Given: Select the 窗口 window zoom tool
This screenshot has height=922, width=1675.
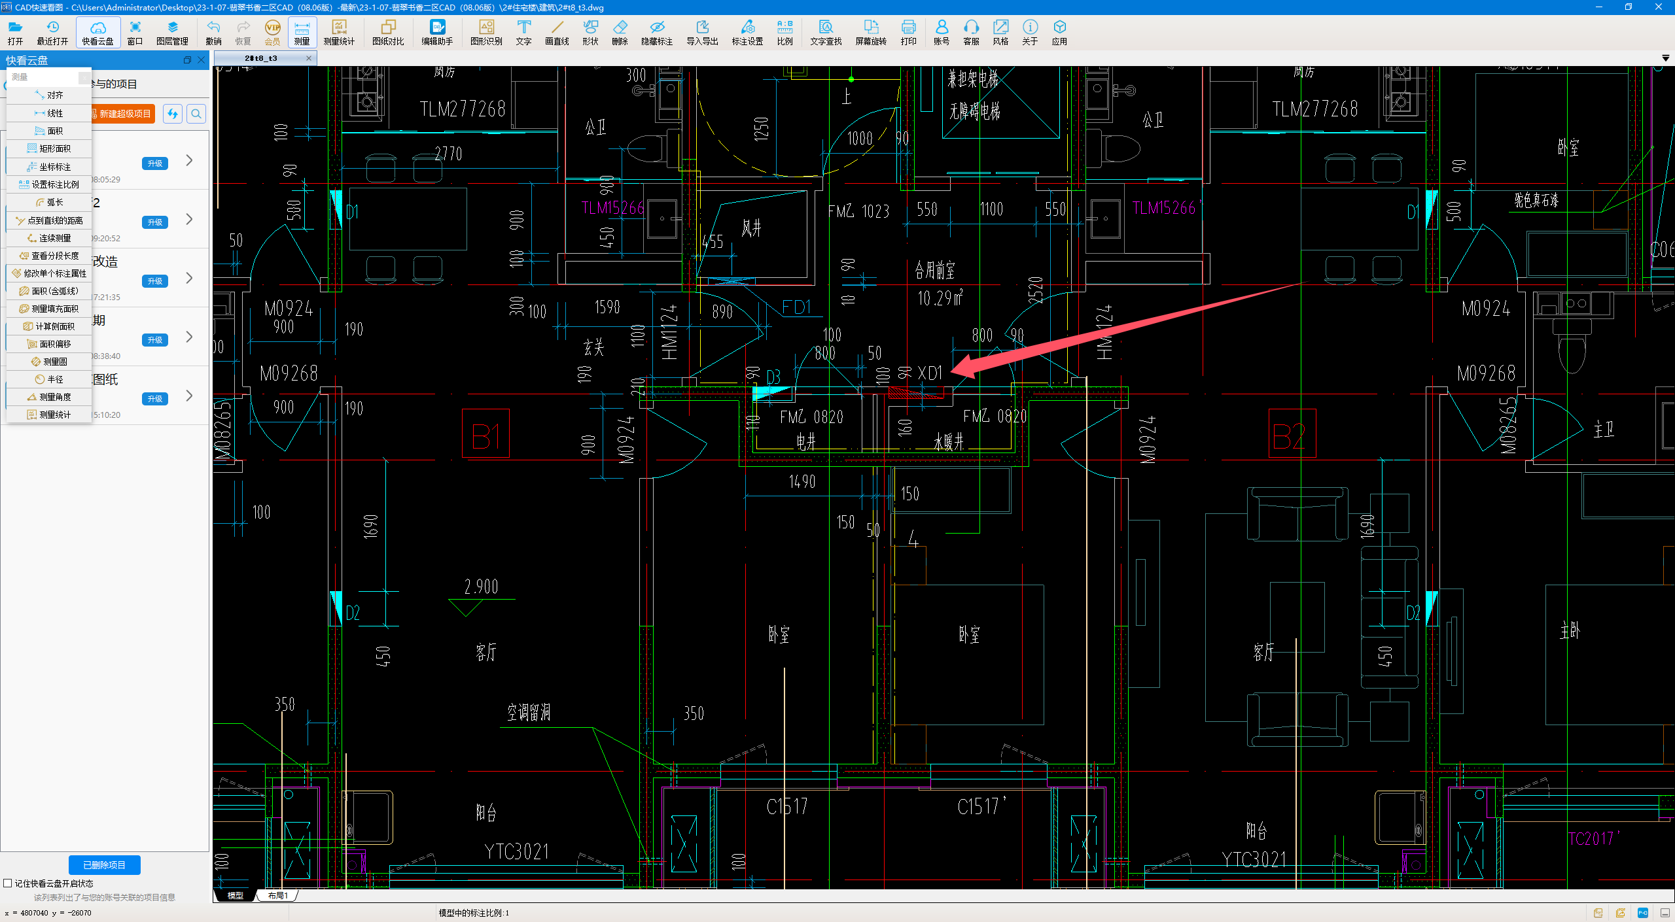Looking at the screenshot, I should coord(135,32).
